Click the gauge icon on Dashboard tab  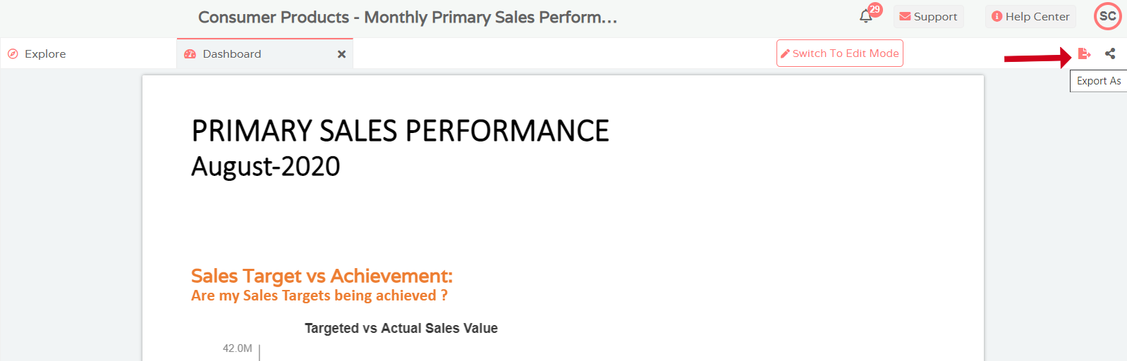(190, 54)
